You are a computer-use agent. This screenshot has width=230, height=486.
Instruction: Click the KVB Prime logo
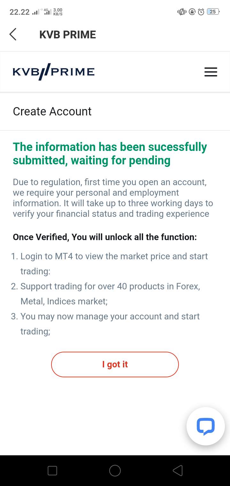point(54,72)
